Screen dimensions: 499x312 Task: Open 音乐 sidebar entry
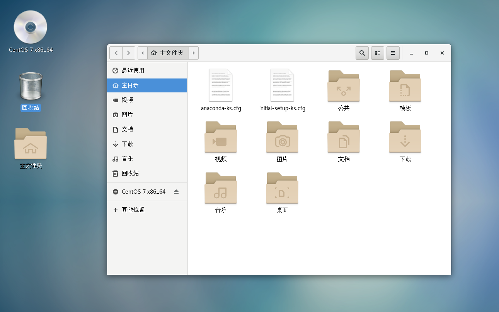click(147, 159)
